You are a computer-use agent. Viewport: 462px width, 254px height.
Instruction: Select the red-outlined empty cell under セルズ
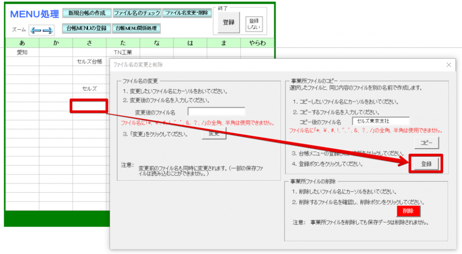(x=89, y=106)
